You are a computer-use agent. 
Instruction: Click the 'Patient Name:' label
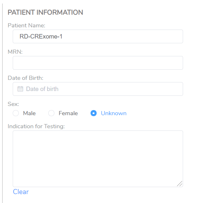(x=26, y=25)
